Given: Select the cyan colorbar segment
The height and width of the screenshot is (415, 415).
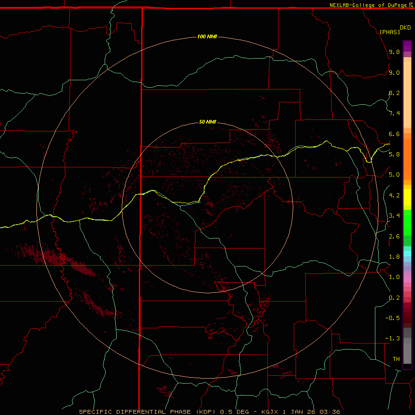Looking at the screenshot, I should click(x=407, y=253).
